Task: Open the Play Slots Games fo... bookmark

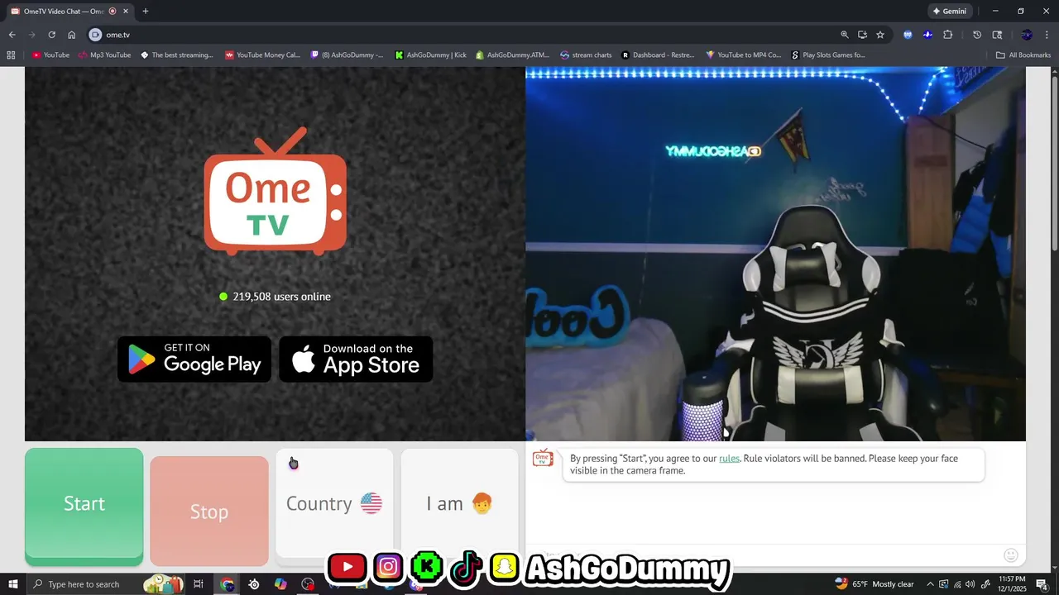Action: coord(828,55)
